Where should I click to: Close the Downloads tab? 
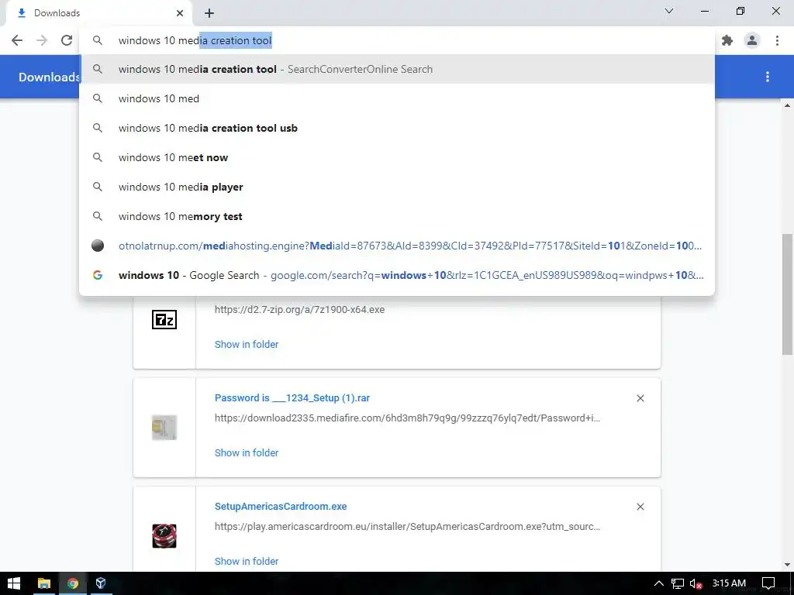coord(180,13)
